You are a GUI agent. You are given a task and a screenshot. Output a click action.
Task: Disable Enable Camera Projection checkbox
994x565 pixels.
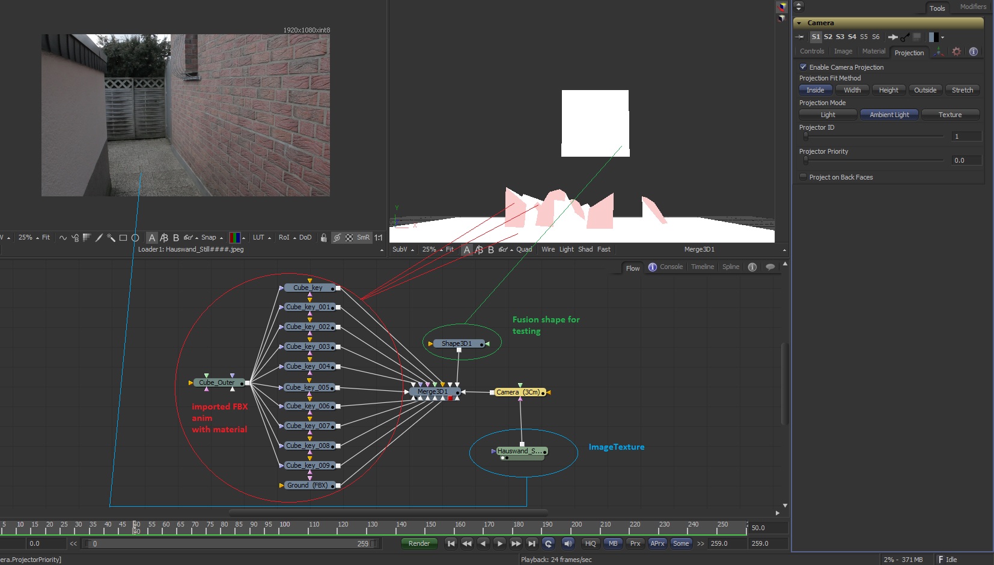803,67
